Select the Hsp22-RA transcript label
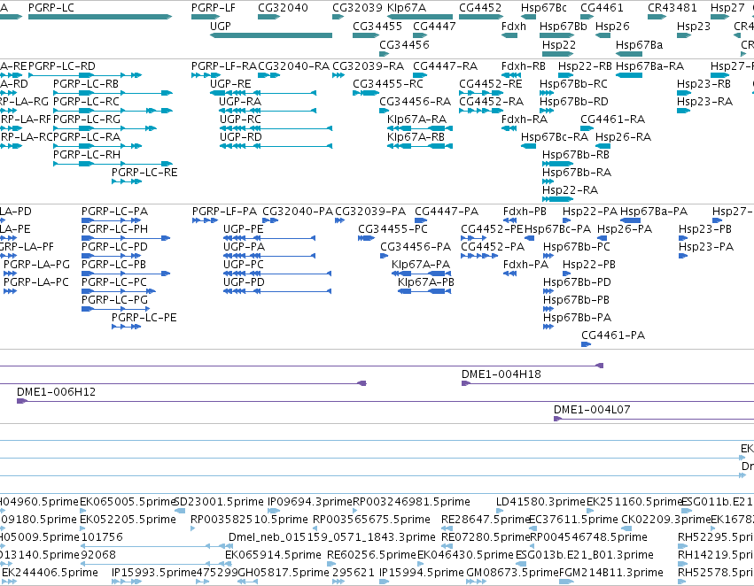The height and width of the screenshot is (586, 754). tap(571, 190)
